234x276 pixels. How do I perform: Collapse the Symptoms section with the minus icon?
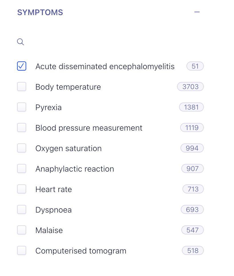click(x=197, y=12)
